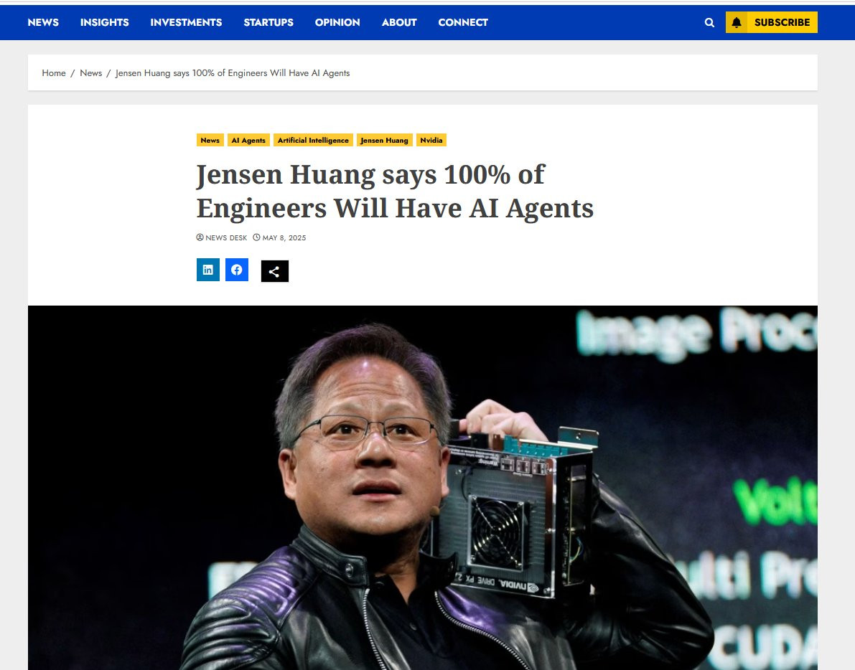The width and height of the screenshot is (855, 670).
Task: Open the search magnifier icon
Action: pos(709,22)
